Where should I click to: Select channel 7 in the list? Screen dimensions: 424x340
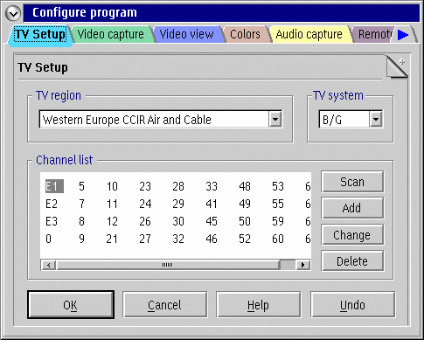click(81, 204)
